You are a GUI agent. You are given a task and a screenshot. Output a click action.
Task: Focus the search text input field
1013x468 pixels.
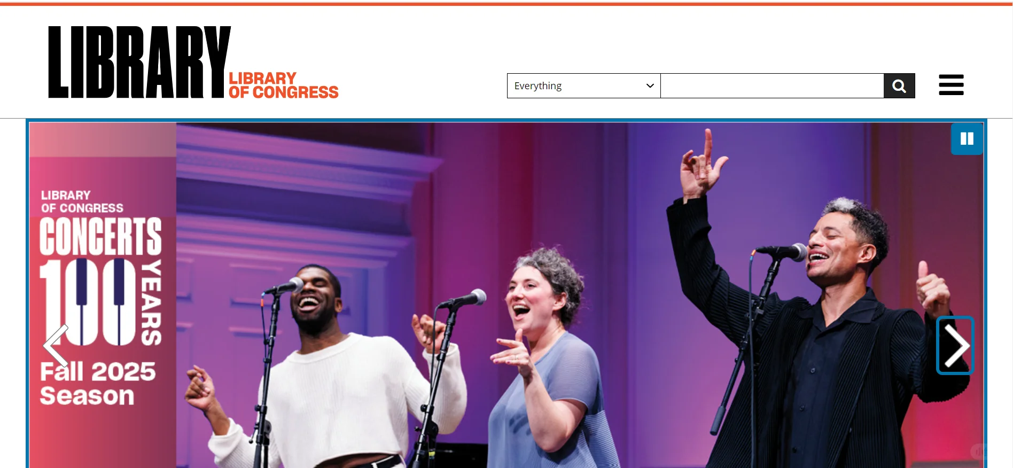click(x=772, y=86)
